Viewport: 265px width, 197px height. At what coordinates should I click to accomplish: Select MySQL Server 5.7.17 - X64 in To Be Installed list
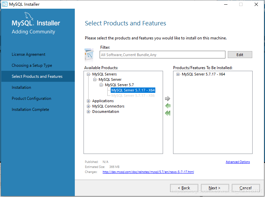[203, 74]
